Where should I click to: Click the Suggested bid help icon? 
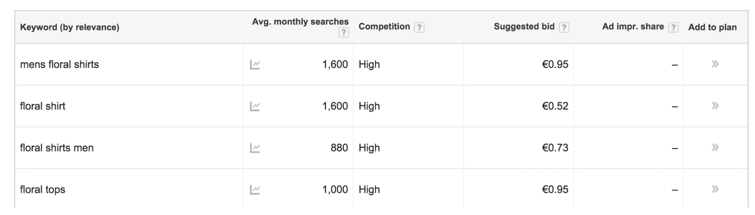[564, 27]
